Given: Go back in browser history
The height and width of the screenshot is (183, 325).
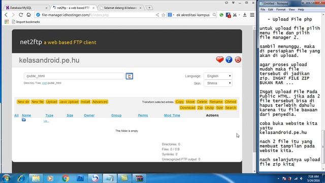Looking at the screenshot, I should coord(6,15).
